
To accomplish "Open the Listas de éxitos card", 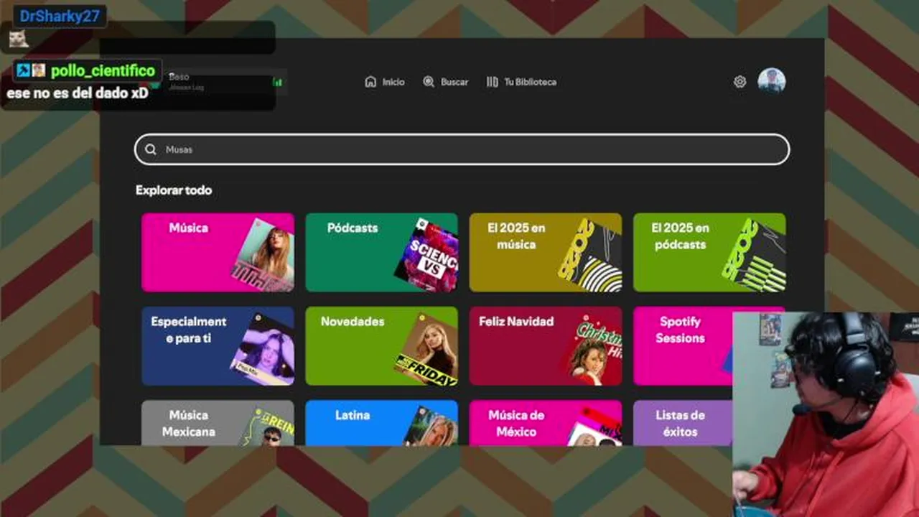I will [x=683, y=423].
